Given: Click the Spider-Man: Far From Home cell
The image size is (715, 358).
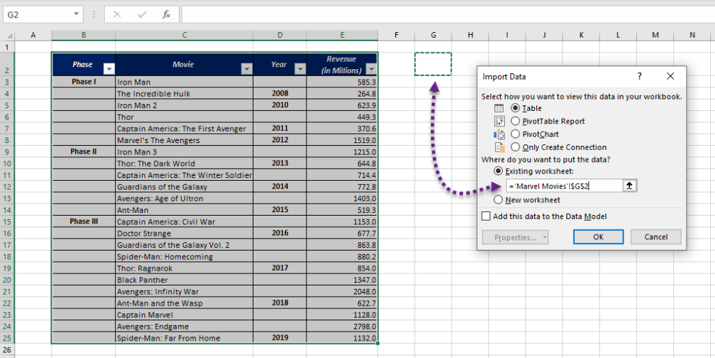Looking at the screenshot, I should click(x=184, y=338).
